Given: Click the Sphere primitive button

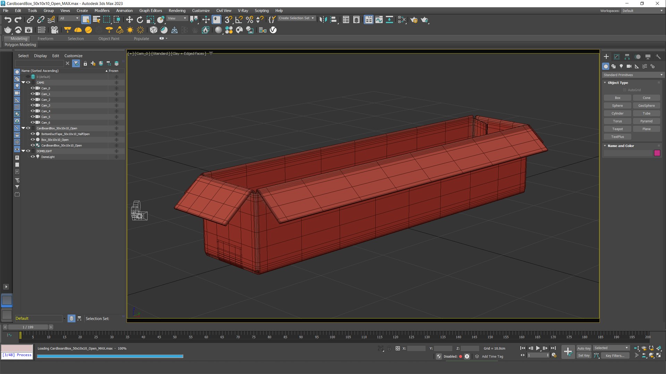Looking at the screenshot, I should coord(617,106).
